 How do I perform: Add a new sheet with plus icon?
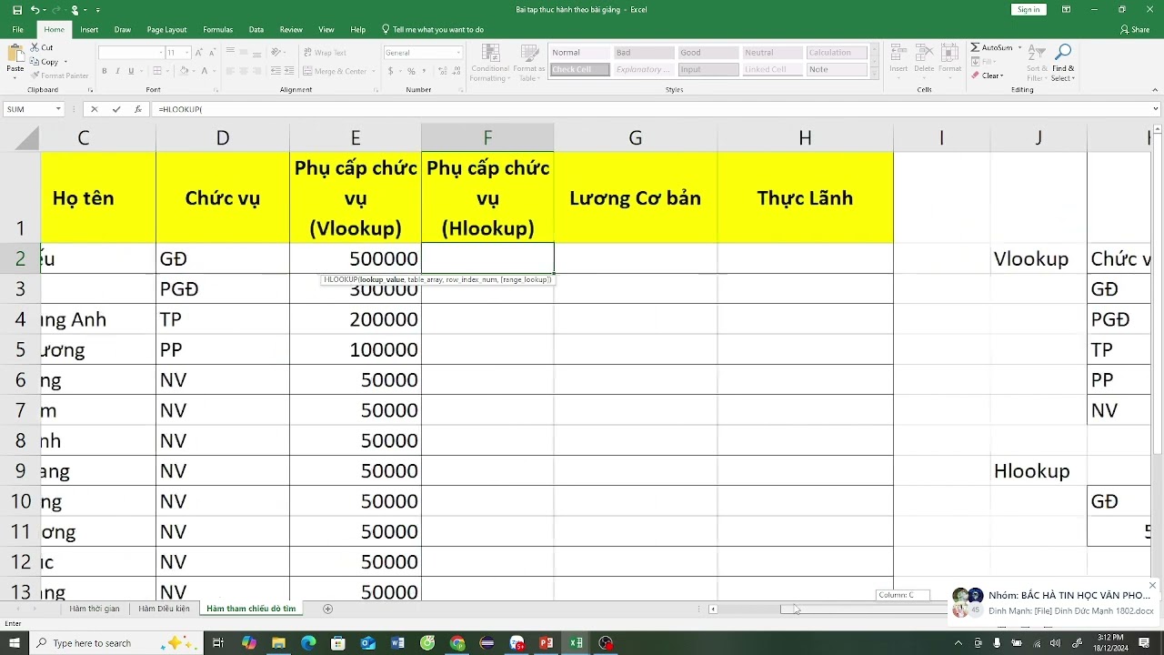(328, 609)
